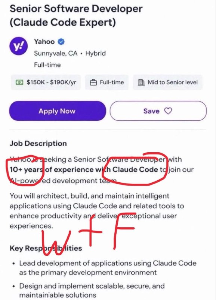Viewport: 216px width, 300px height.
Task: Save this job posting
Action: click(x=158, y=111)
